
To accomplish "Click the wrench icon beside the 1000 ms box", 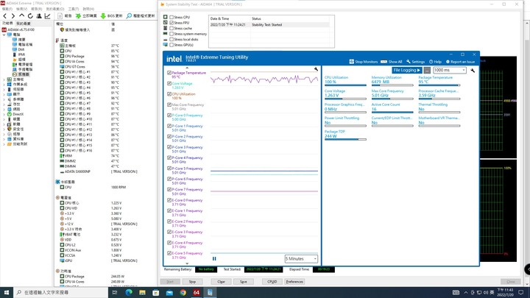I will tap(473, 71).
